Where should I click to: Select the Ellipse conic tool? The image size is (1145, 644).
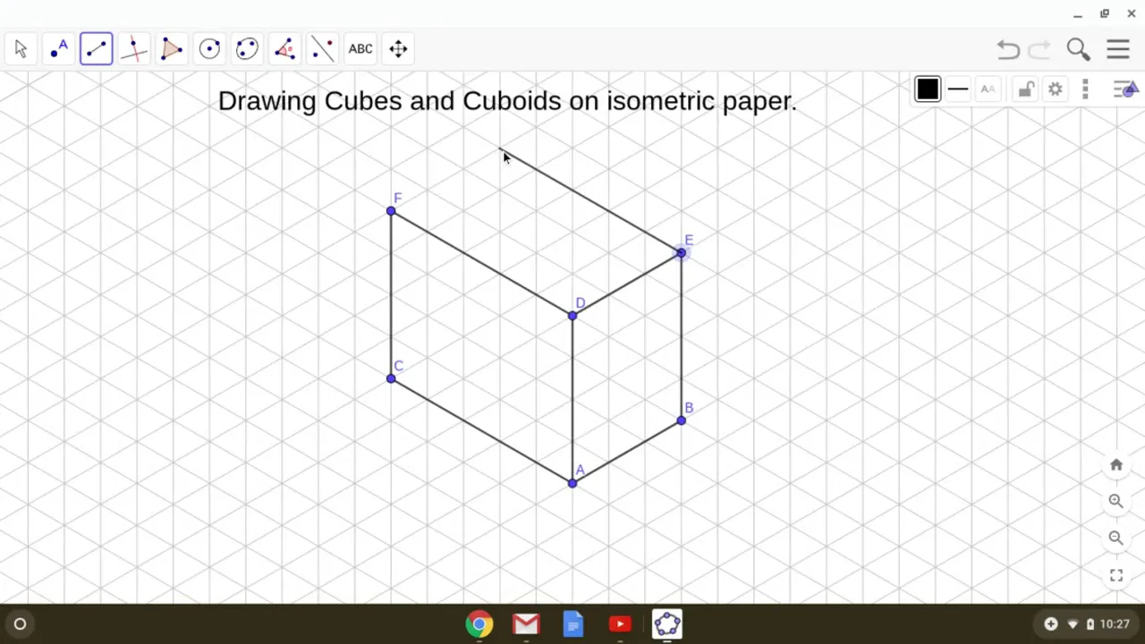[247, 49]
